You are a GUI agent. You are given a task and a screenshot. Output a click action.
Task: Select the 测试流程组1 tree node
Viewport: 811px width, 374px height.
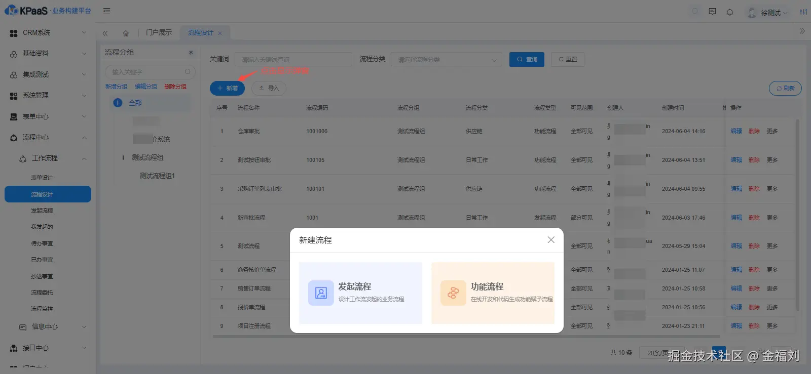tap(157, 176)
